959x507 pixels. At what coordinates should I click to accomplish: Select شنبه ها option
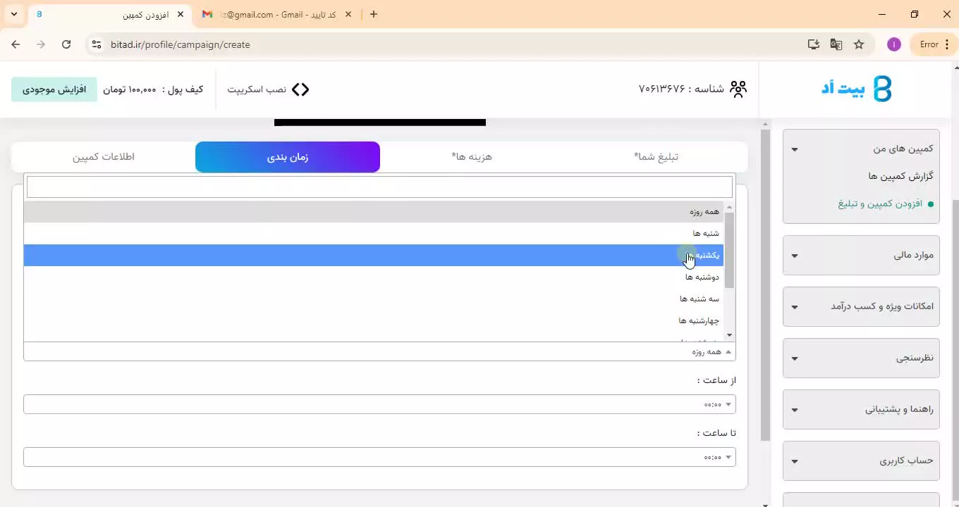point(374,233)
